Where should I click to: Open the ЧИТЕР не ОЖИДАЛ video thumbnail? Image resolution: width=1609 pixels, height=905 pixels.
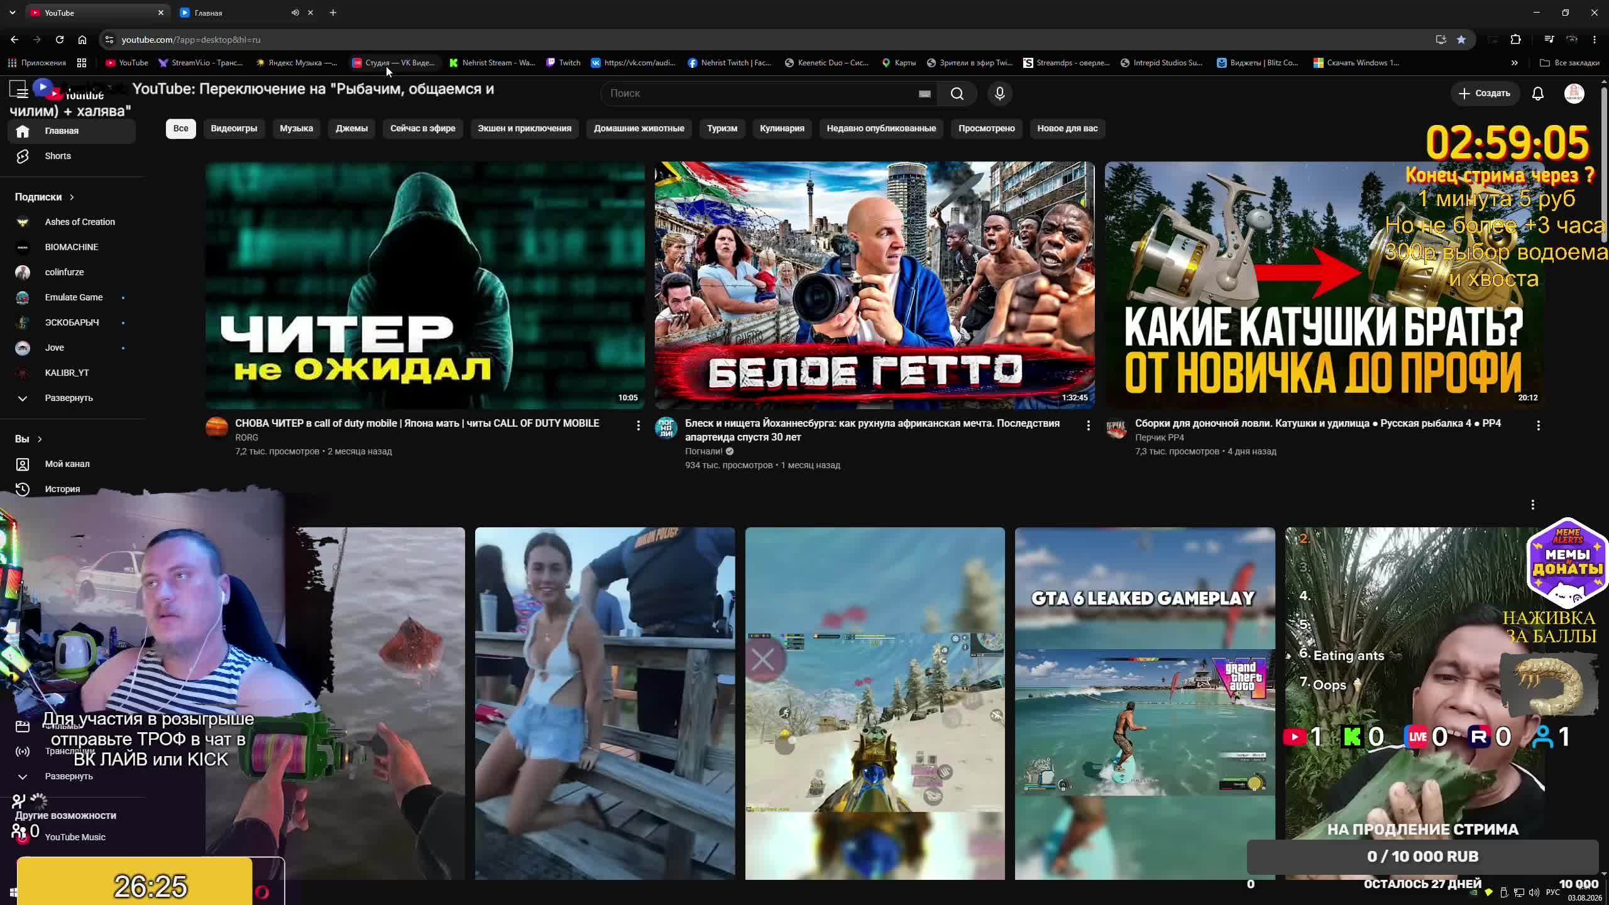[x=425, y=285]
